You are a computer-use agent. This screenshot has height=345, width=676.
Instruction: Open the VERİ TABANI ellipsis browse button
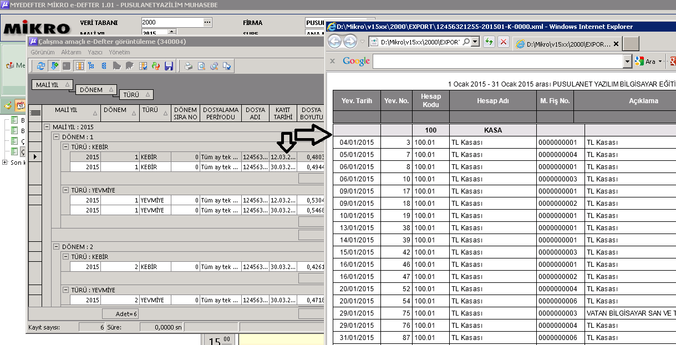coord(208,22)
